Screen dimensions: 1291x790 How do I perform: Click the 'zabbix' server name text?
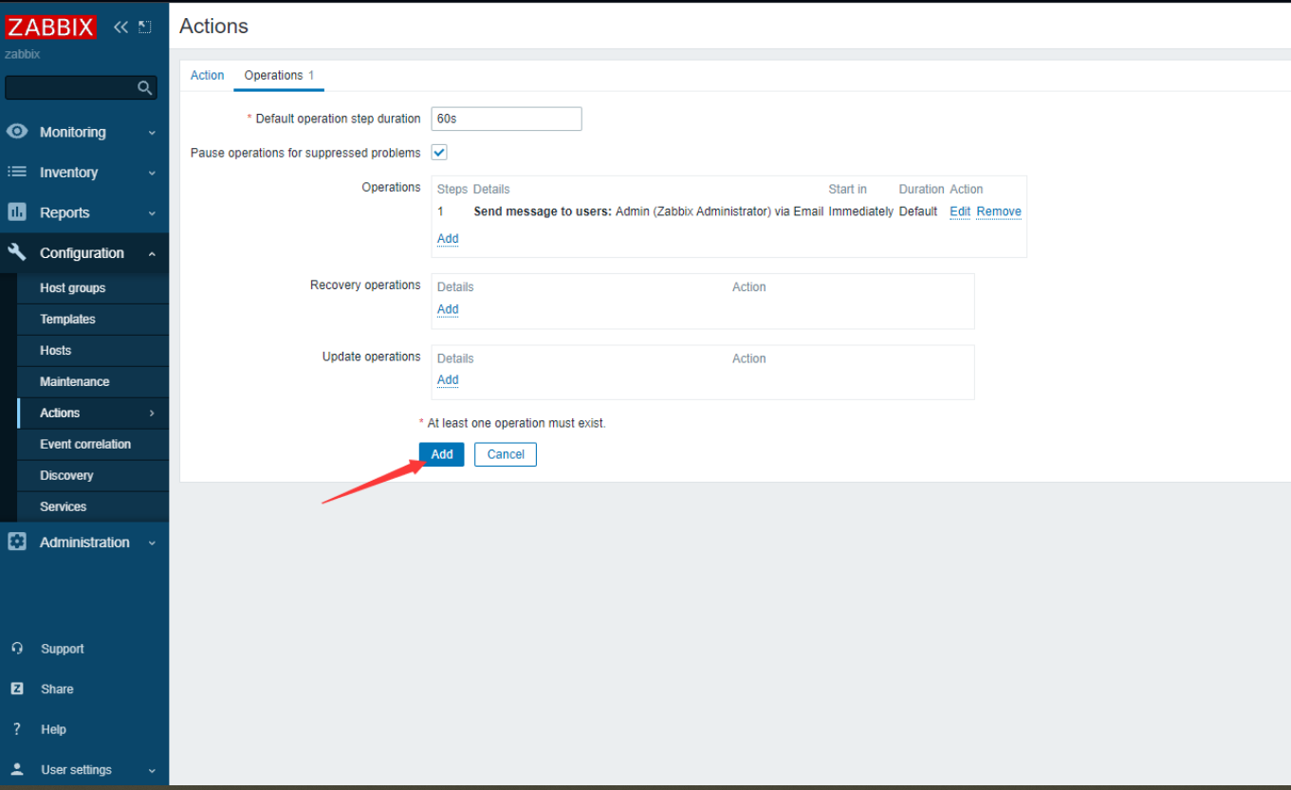coord(23,54)
